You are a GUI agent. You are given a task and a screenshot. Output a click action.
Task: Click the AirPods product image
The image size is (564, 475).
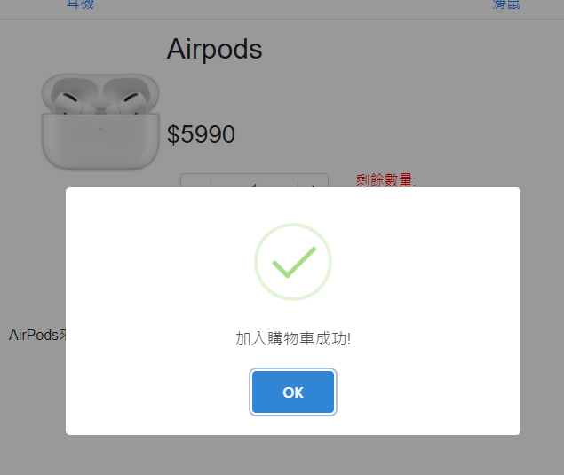click(100, 122)
